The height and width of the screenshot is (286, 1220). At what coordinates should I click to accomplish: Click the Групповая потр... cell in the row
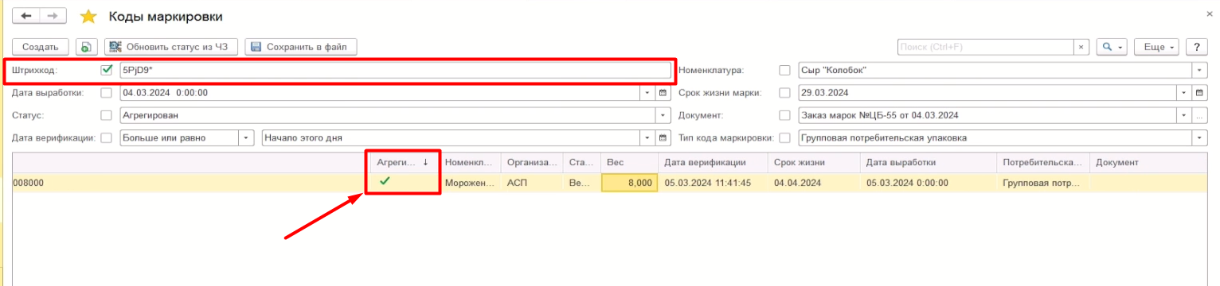pos(1042,183)
